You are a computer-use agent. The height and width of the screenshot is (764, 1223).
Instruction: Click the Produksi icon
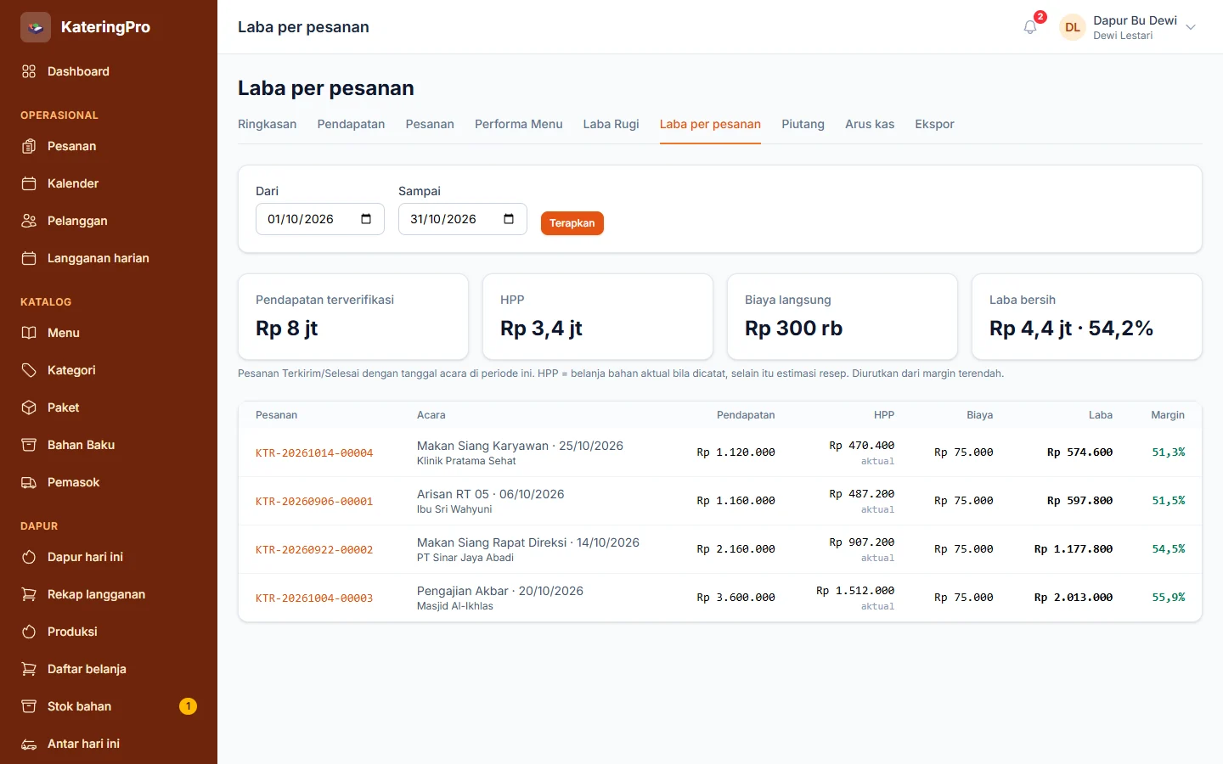(29, 632)
